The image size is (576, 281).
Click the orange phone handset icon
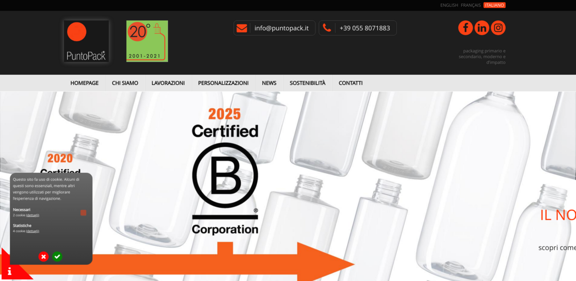(327, 28)
